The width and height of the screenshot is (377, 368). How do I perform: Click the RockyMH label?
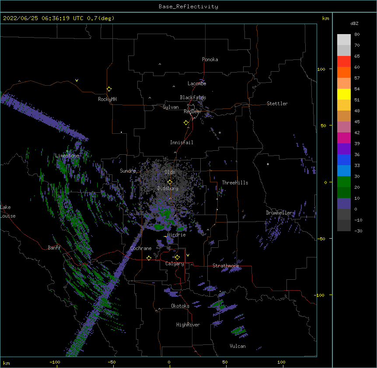107,99
